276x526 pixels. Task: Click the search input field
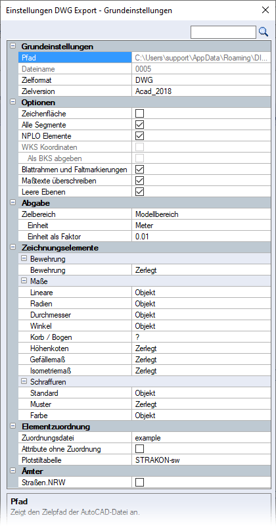coord(223,32)
